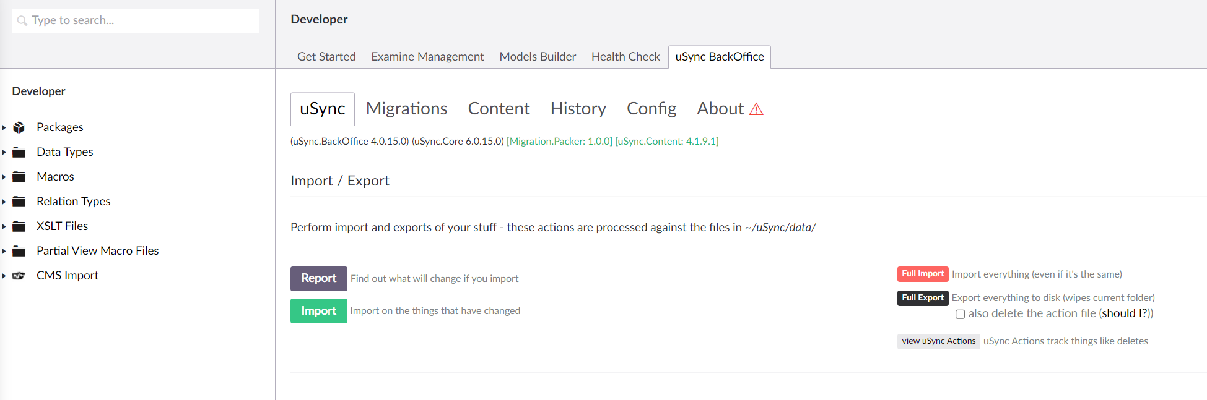Select the uSync BackOffice tab

coord(720,57)
